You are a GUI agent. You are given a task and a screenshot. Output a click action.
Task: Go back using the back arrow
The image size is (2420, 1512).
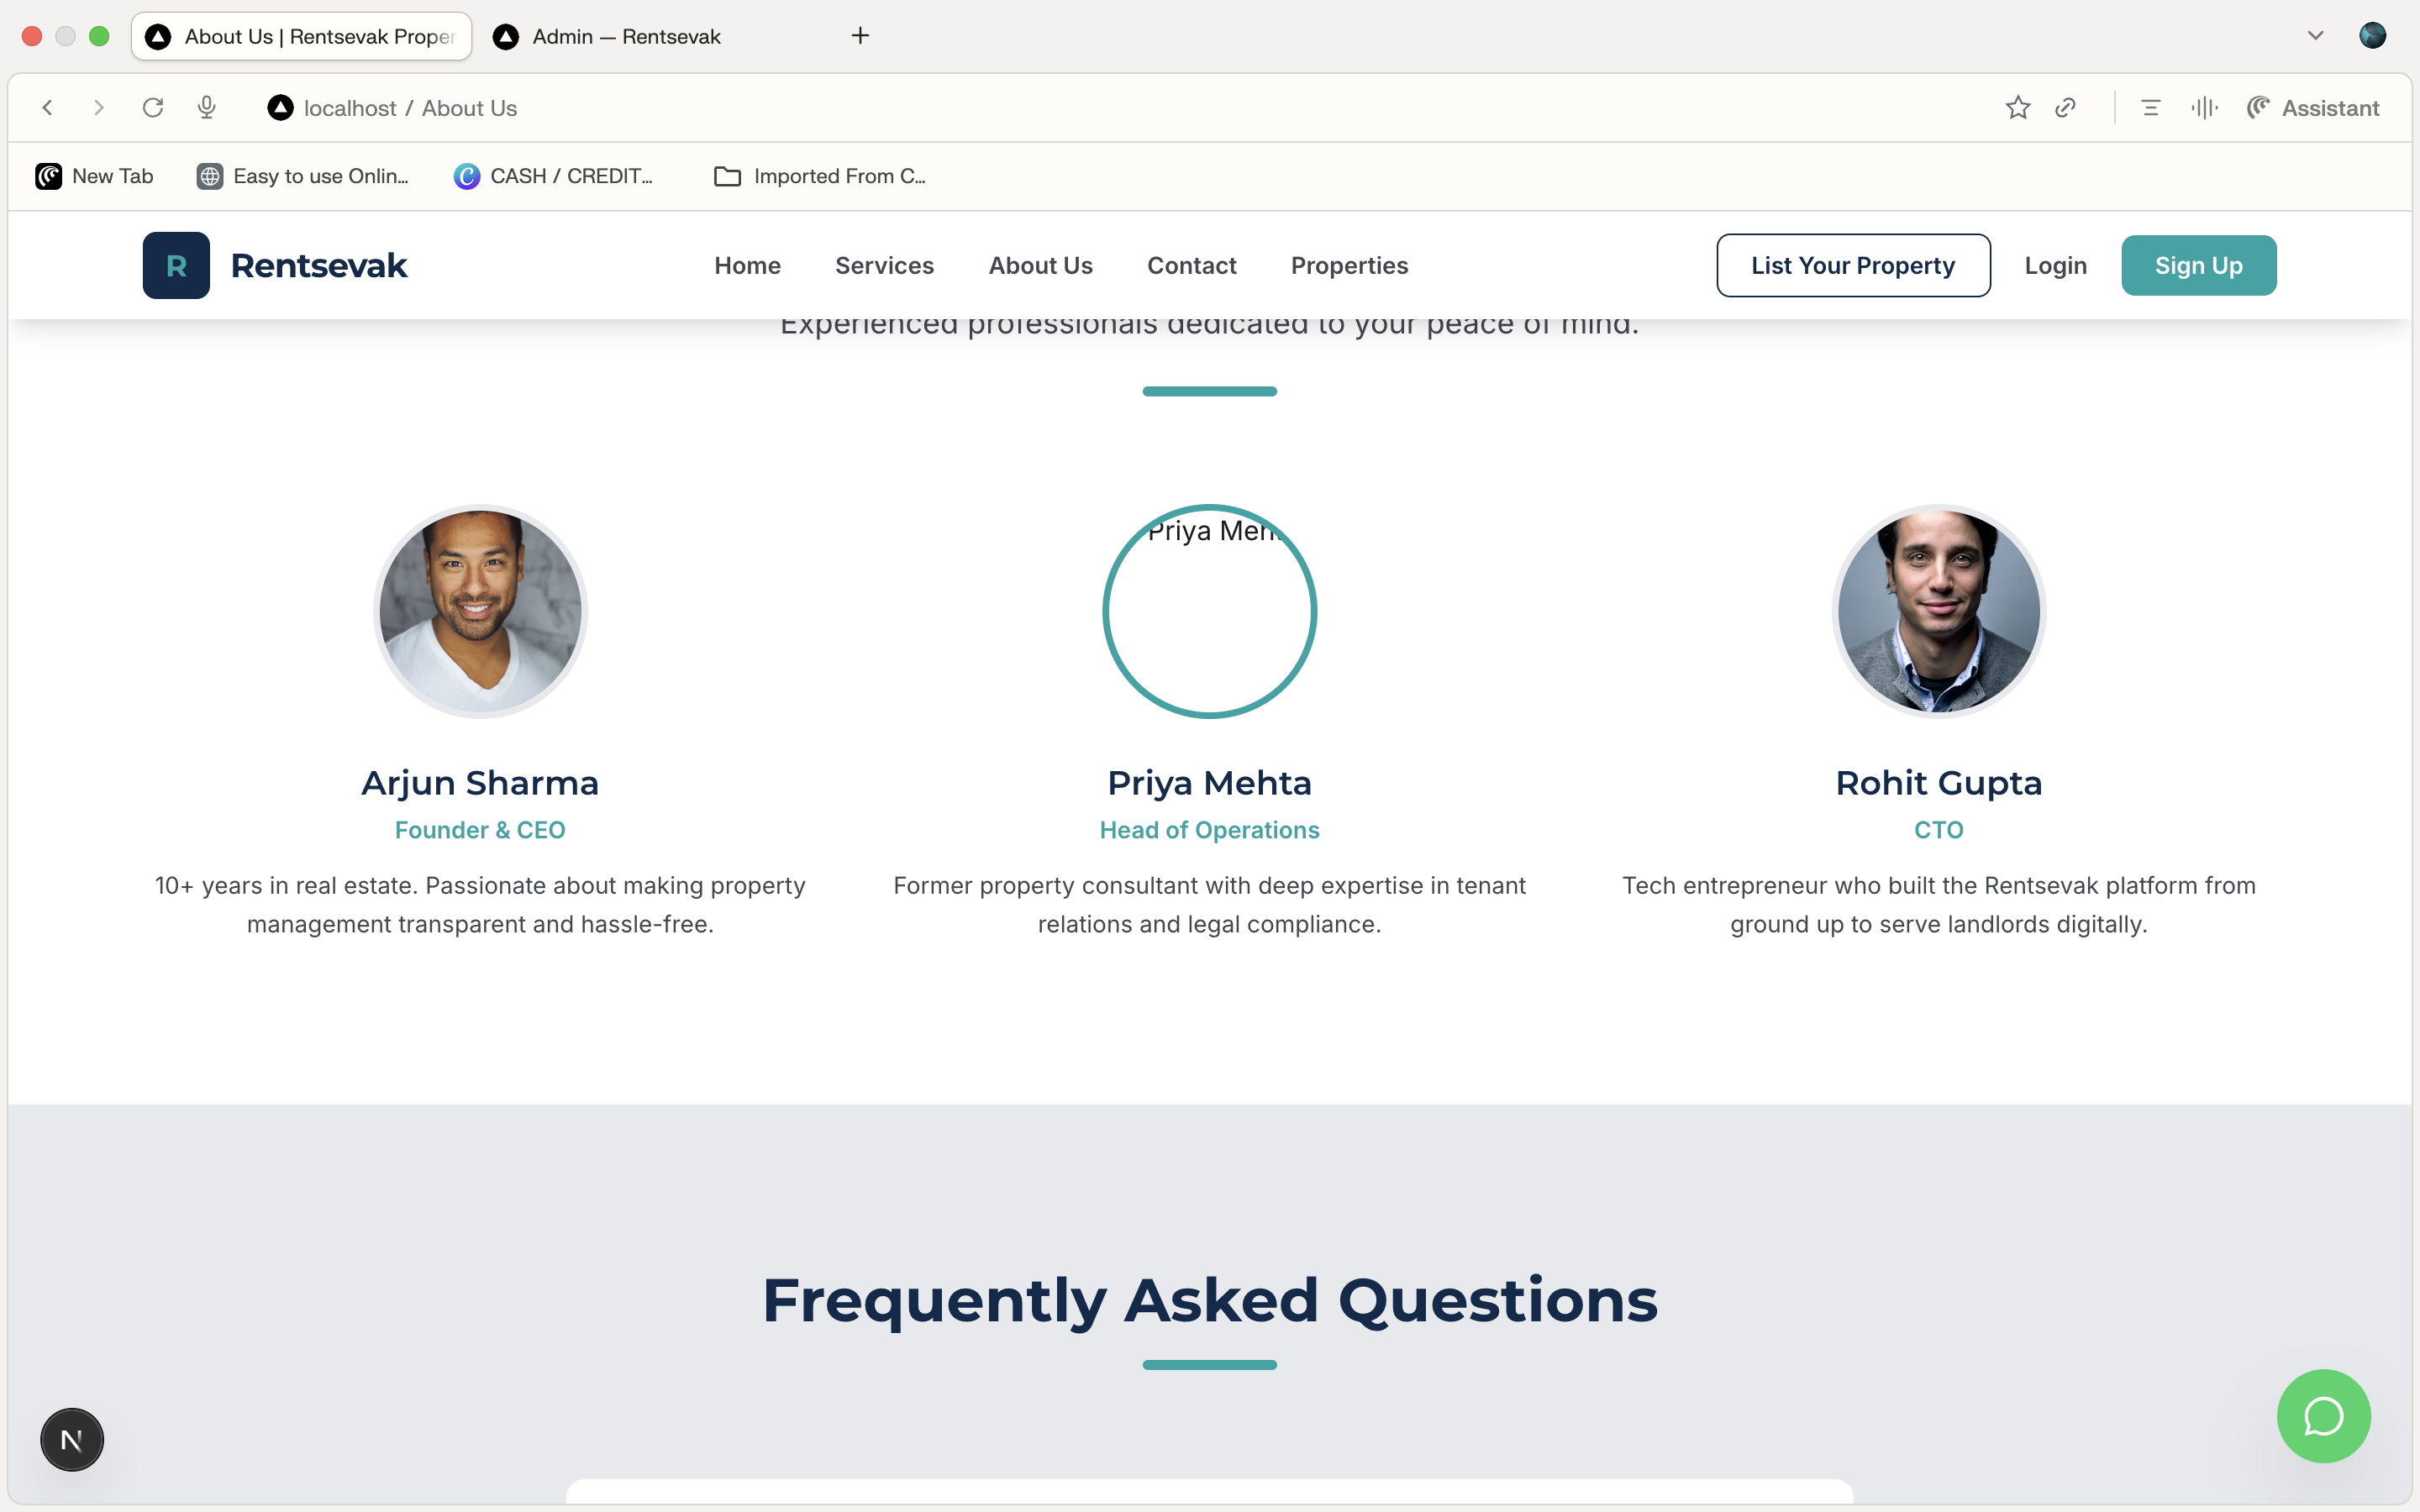(47, 108)
